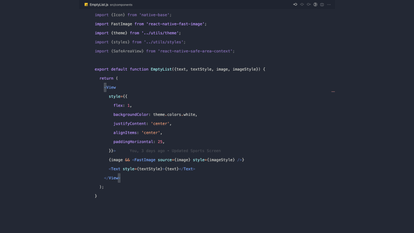
Task: Select the EmptyList.js editor tab
Action: [x=99, y=4]
